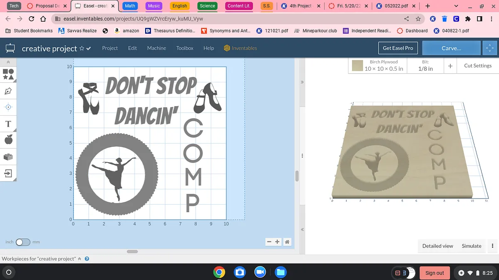Click the Easel project monitor icon
Viewport: 499px width, 280px height.
(x=10, y=48)
